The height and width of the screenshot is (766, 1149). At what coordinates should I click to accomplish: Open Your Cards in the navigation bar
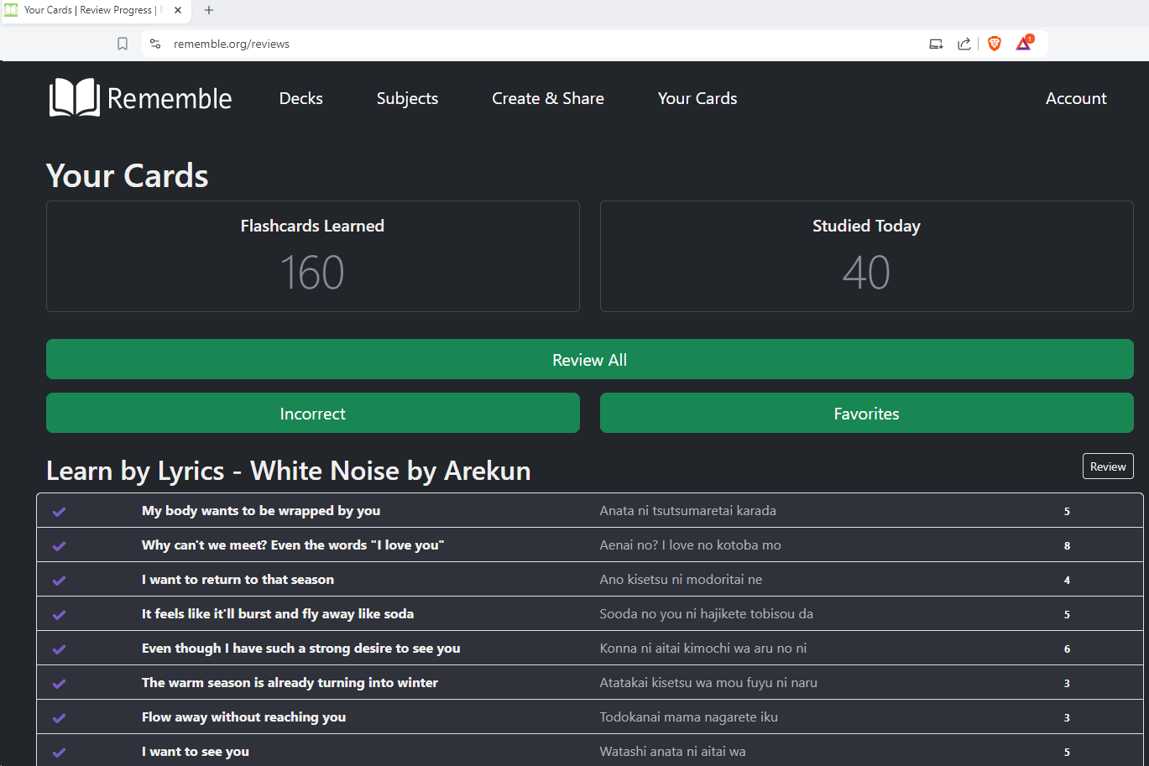point(697,98)
